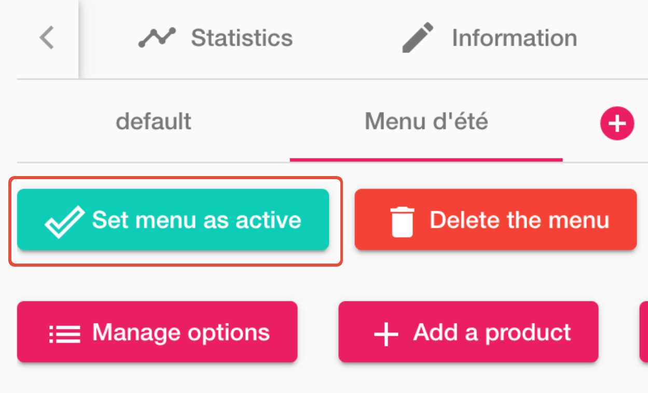Click the Information pencil icon
The height and width of the screenshot is (393, 648).
[418, 38]
